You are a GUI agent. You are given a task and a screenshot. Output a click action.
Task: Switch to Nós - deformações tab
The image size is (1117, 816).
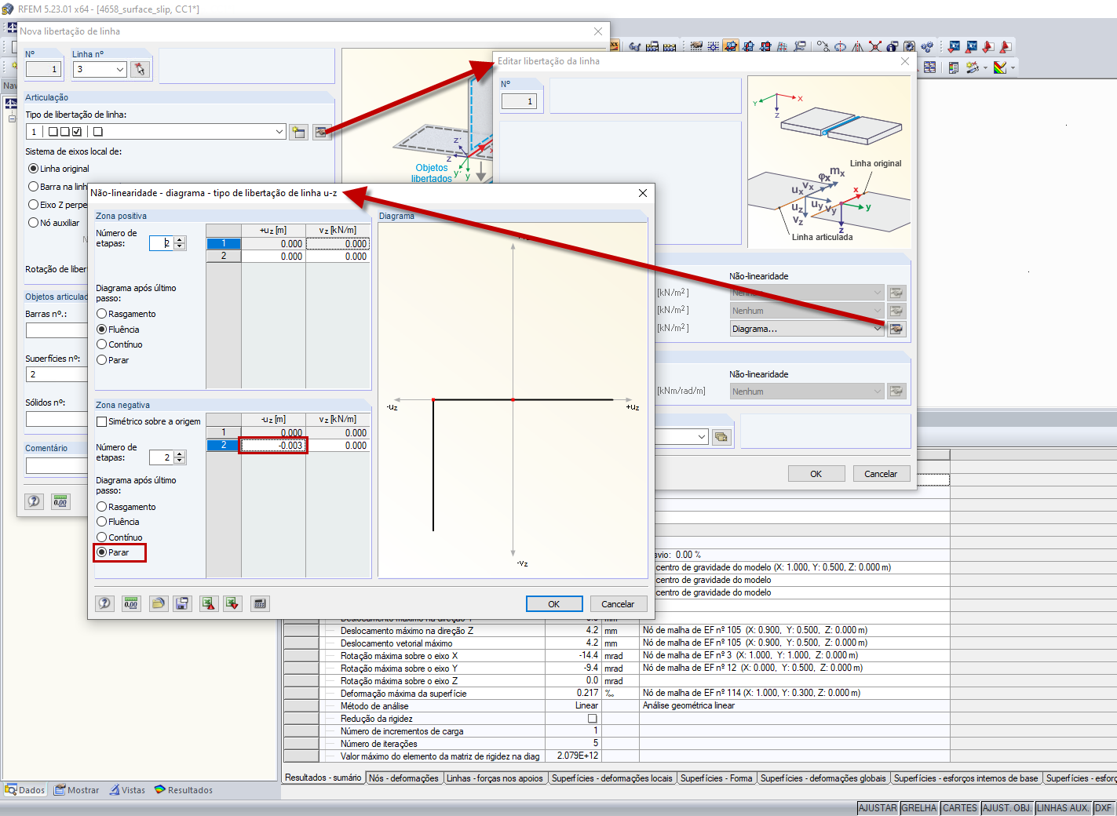coord(403,778)
